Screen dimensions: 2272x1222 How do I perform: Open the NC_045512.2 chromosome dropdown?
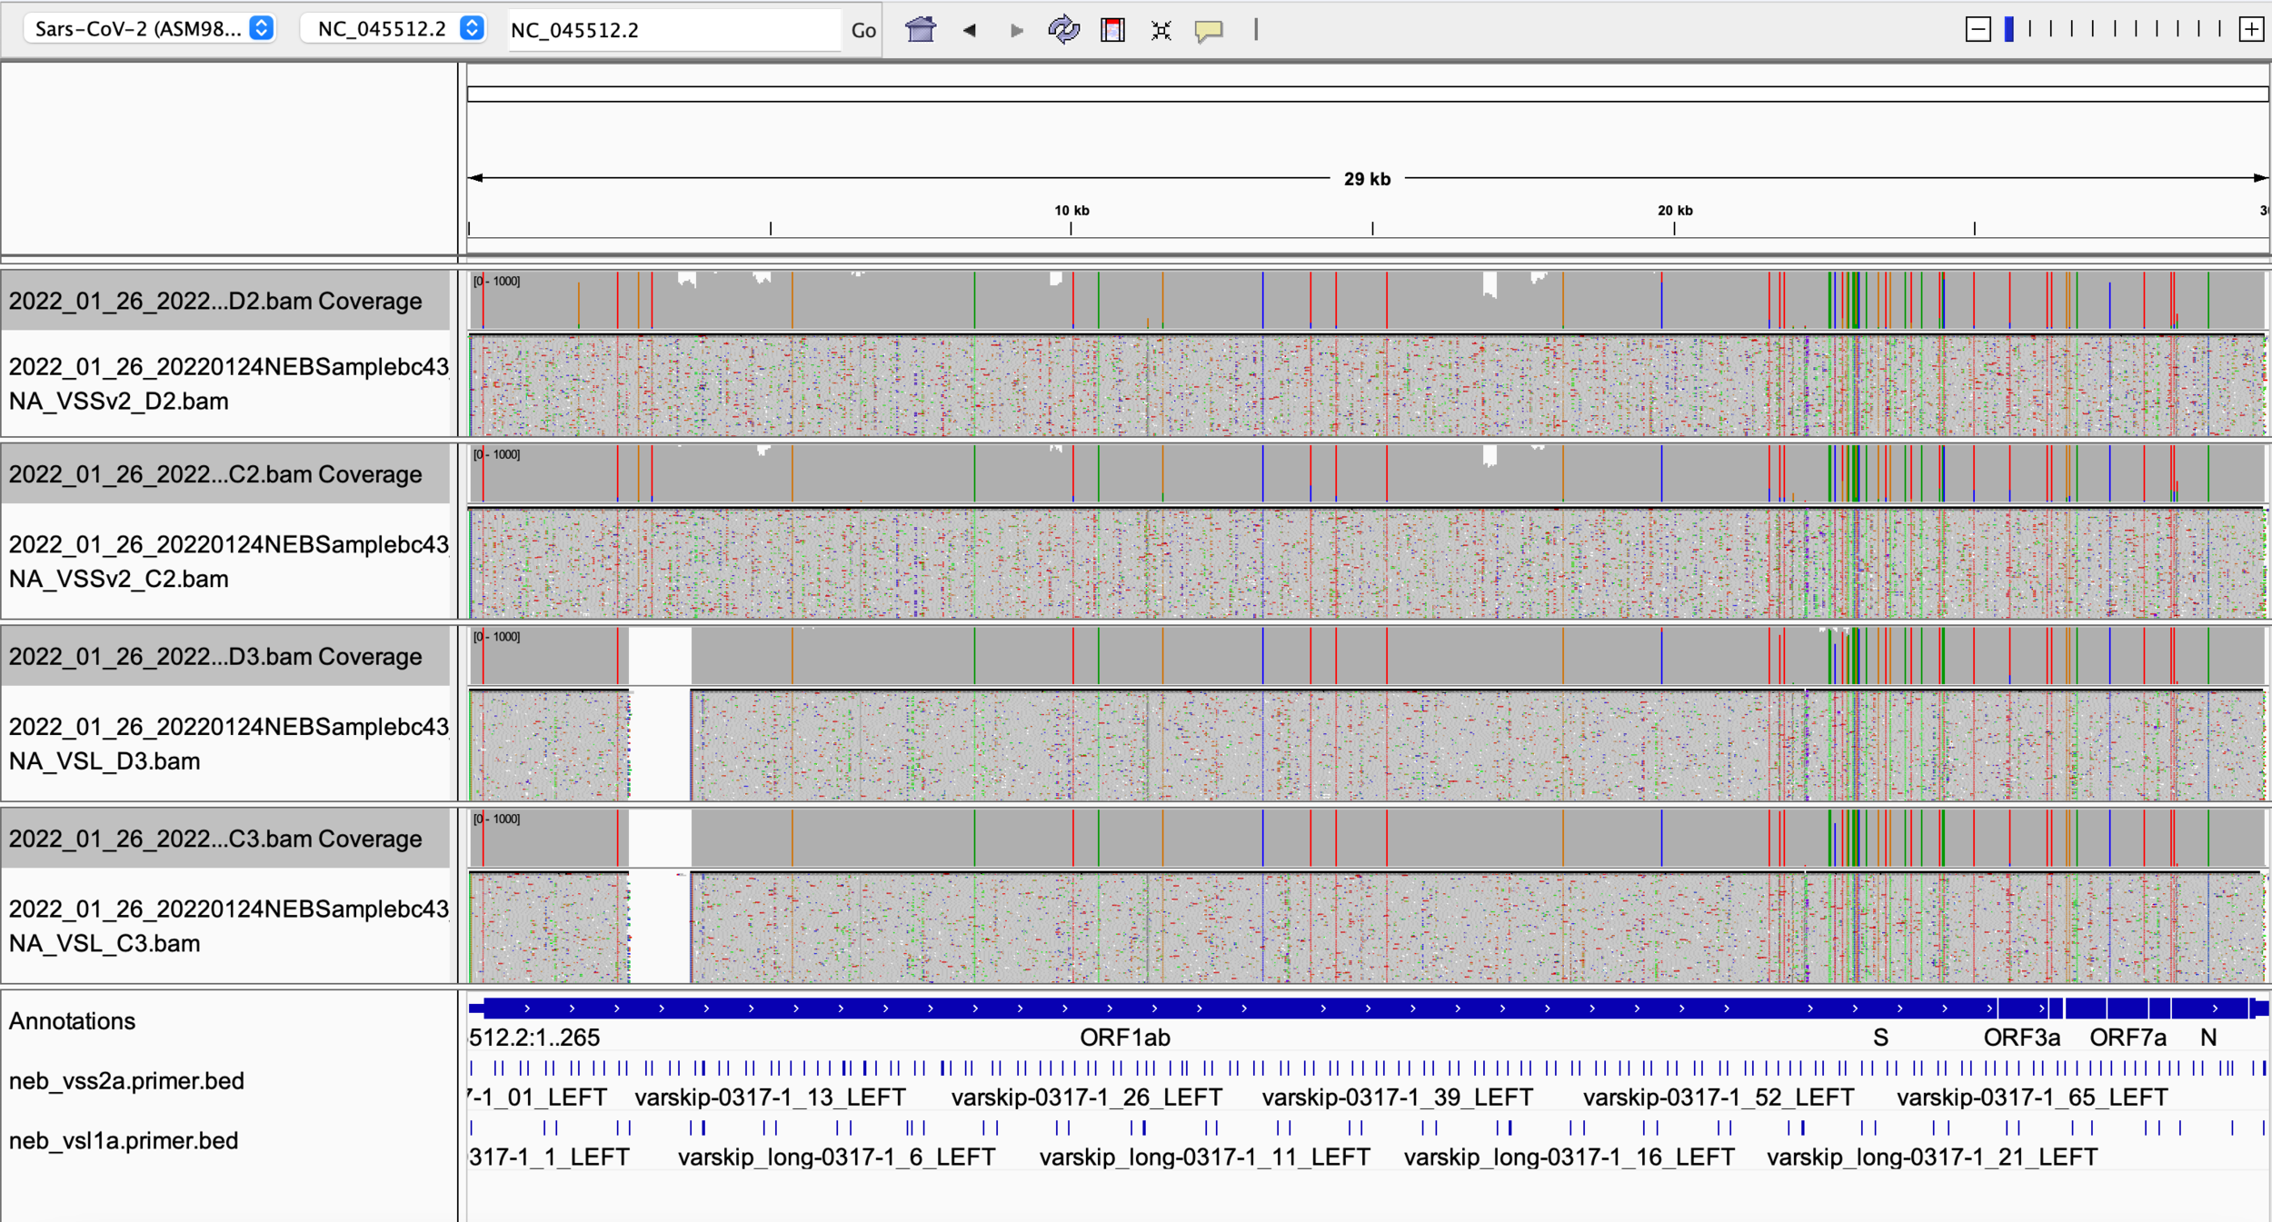393,28
